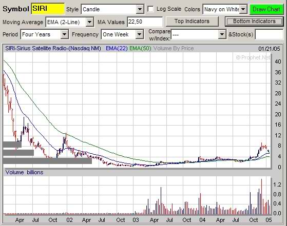This screenshot has width=287, height=226.
Task: Click the 03 year label on time axis
Action: click(x=136, y=220)
